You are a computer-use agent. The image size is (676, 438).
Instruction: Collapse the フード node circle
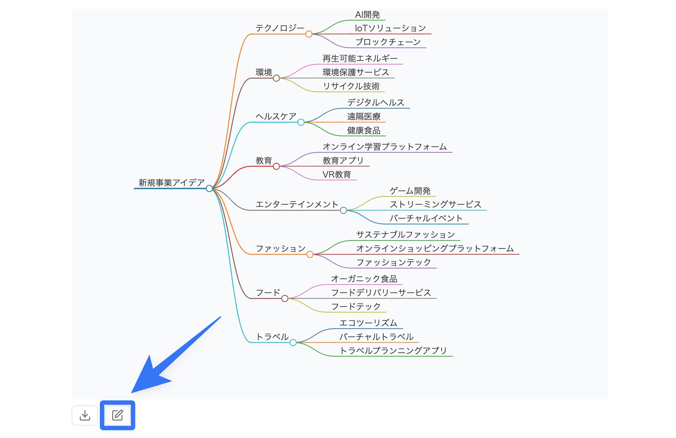click(285, 298)
